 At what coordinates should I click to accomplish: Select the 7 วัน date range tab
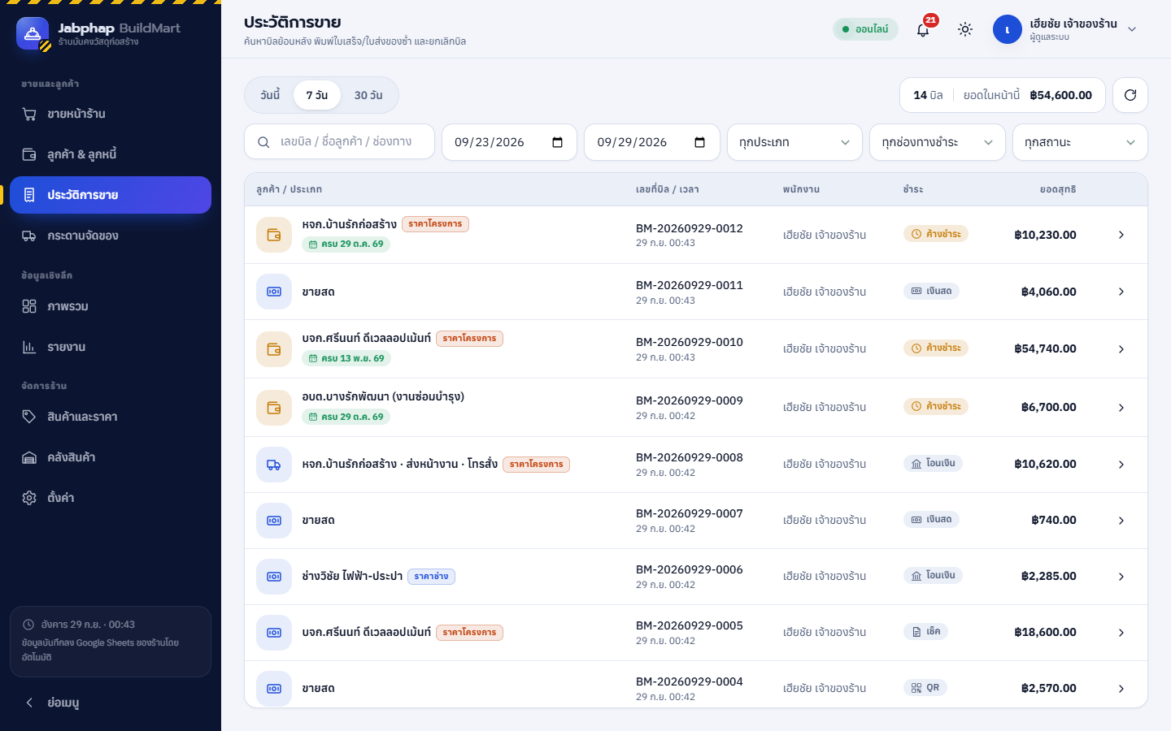pyautogui.click(x=317, y=95)
